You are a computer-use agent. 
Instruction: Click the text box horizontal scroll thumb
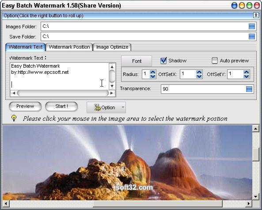[63, 93]
